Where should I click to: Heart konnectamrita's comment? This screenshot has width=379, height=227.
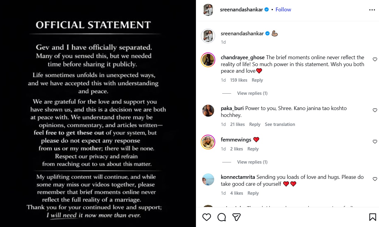pyautogui.click(x=375, y=179)
